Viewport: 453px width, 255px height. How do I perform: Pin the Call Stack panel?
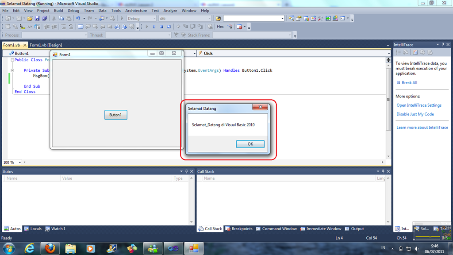click(383, 171)
